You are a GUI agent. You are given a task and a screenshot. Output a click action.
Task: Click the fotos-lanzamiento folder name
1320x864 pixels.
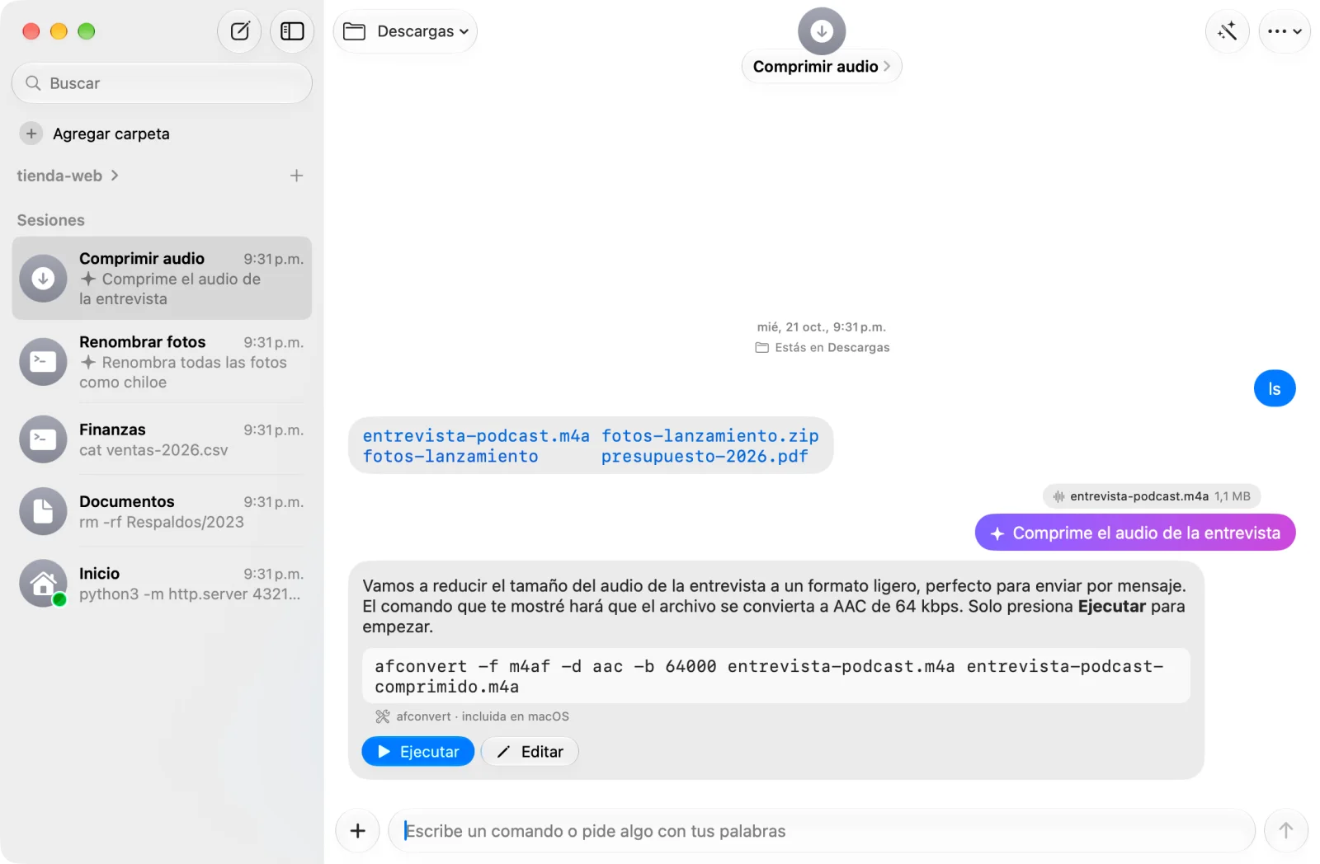click(x=450, y=456)
